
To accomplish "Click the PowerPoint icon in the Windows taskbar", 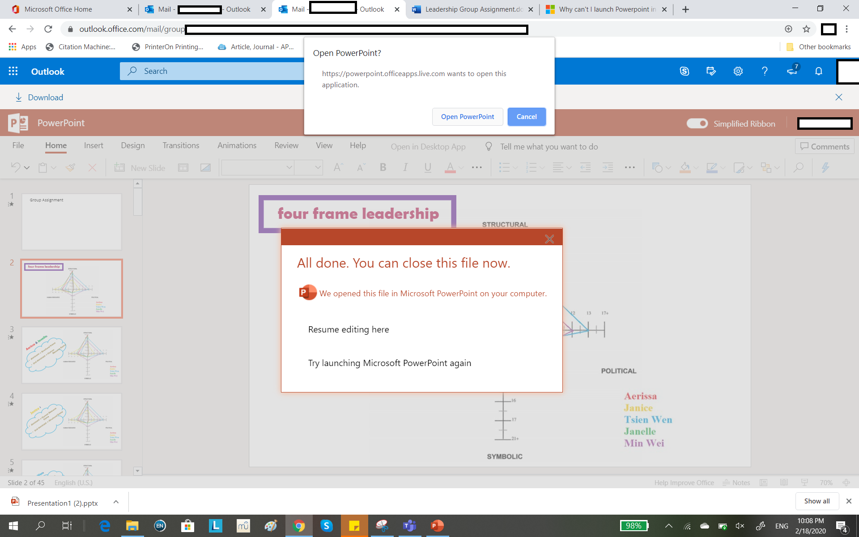I will pyautogui.click(x=437, y=526).
